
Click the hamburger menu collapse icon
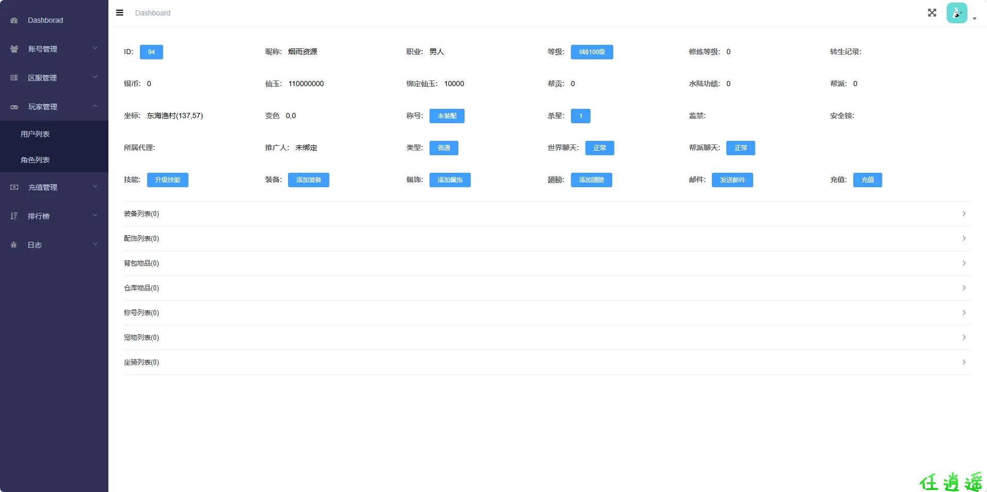tap(120, 13)
